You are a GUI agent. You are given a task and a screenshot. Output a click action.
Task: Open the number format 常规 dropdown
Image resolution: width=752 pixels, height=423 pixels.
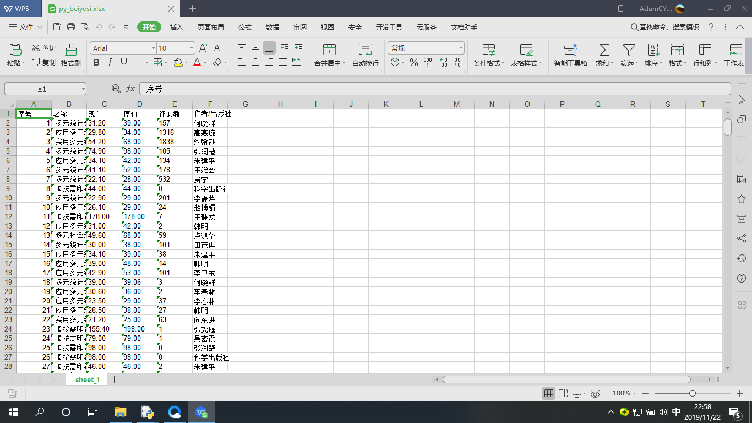(x=461, y=48)
